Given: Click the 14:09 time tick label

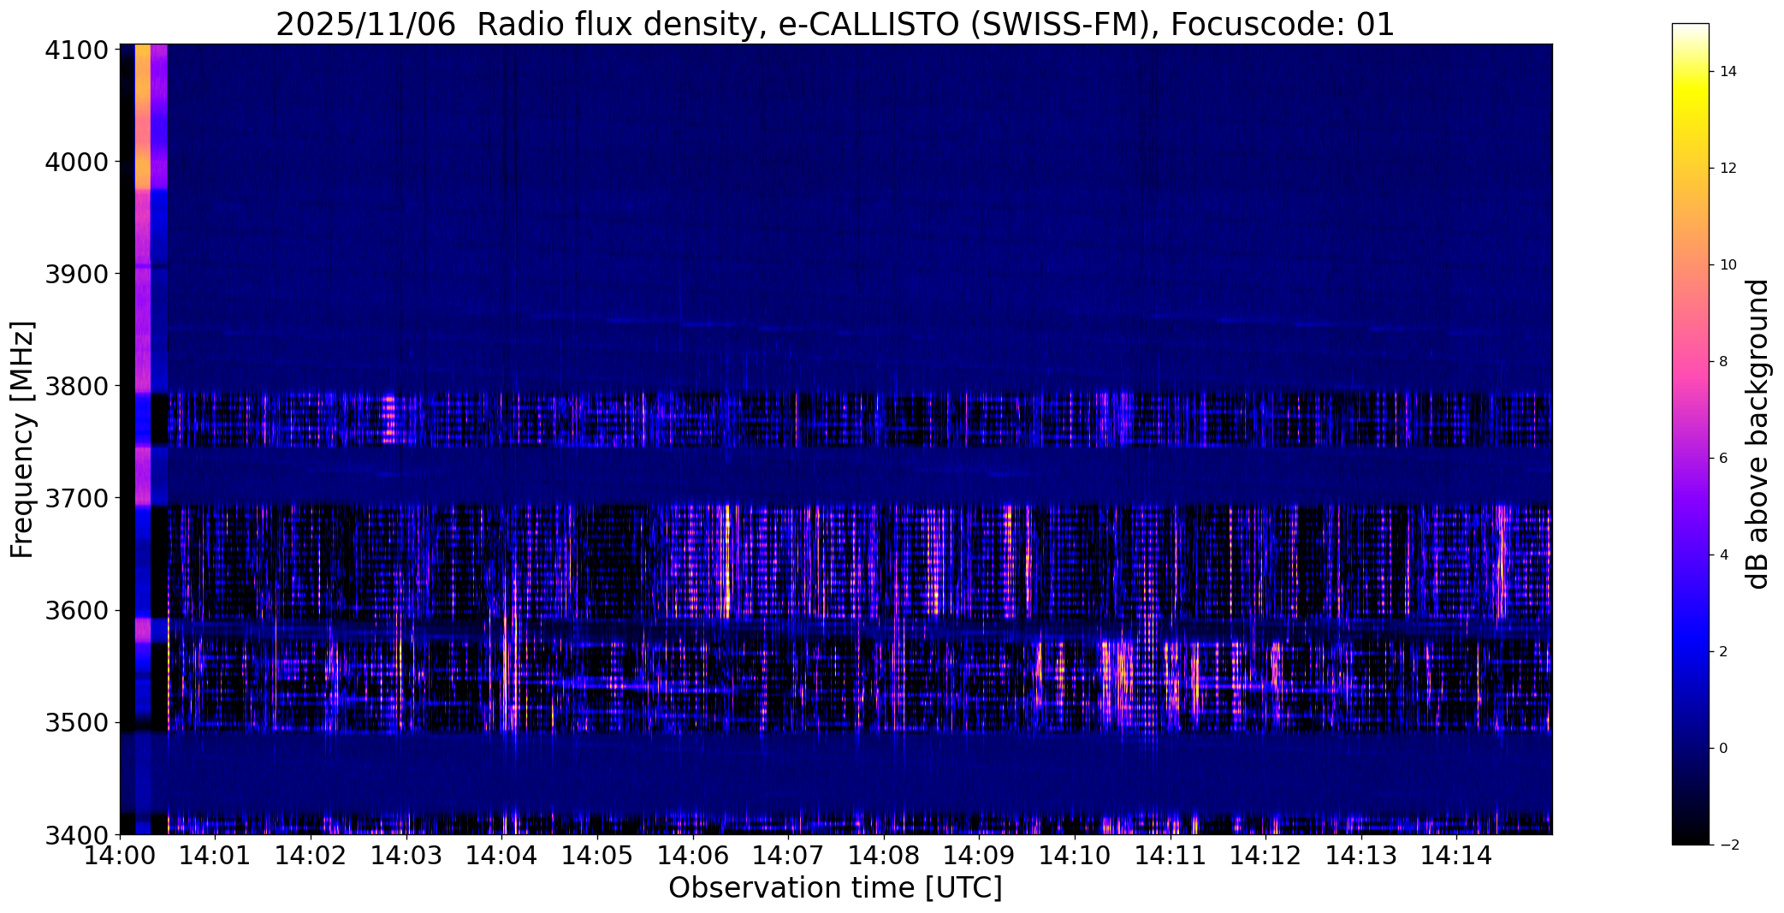Looking at the screenshot, I should coord(980,856).
